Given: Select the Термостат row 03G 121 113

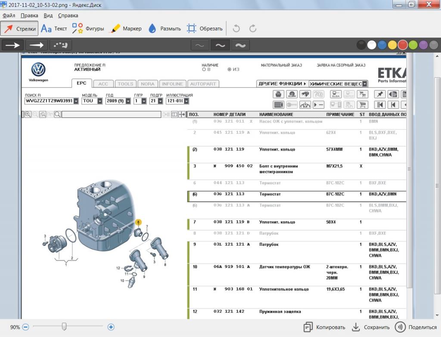Looking at the screenshot, I should coord(297,196).
